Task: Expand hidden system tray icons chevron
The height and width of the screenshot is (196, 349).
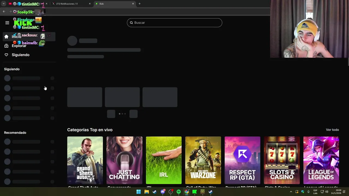Action: 291,192
